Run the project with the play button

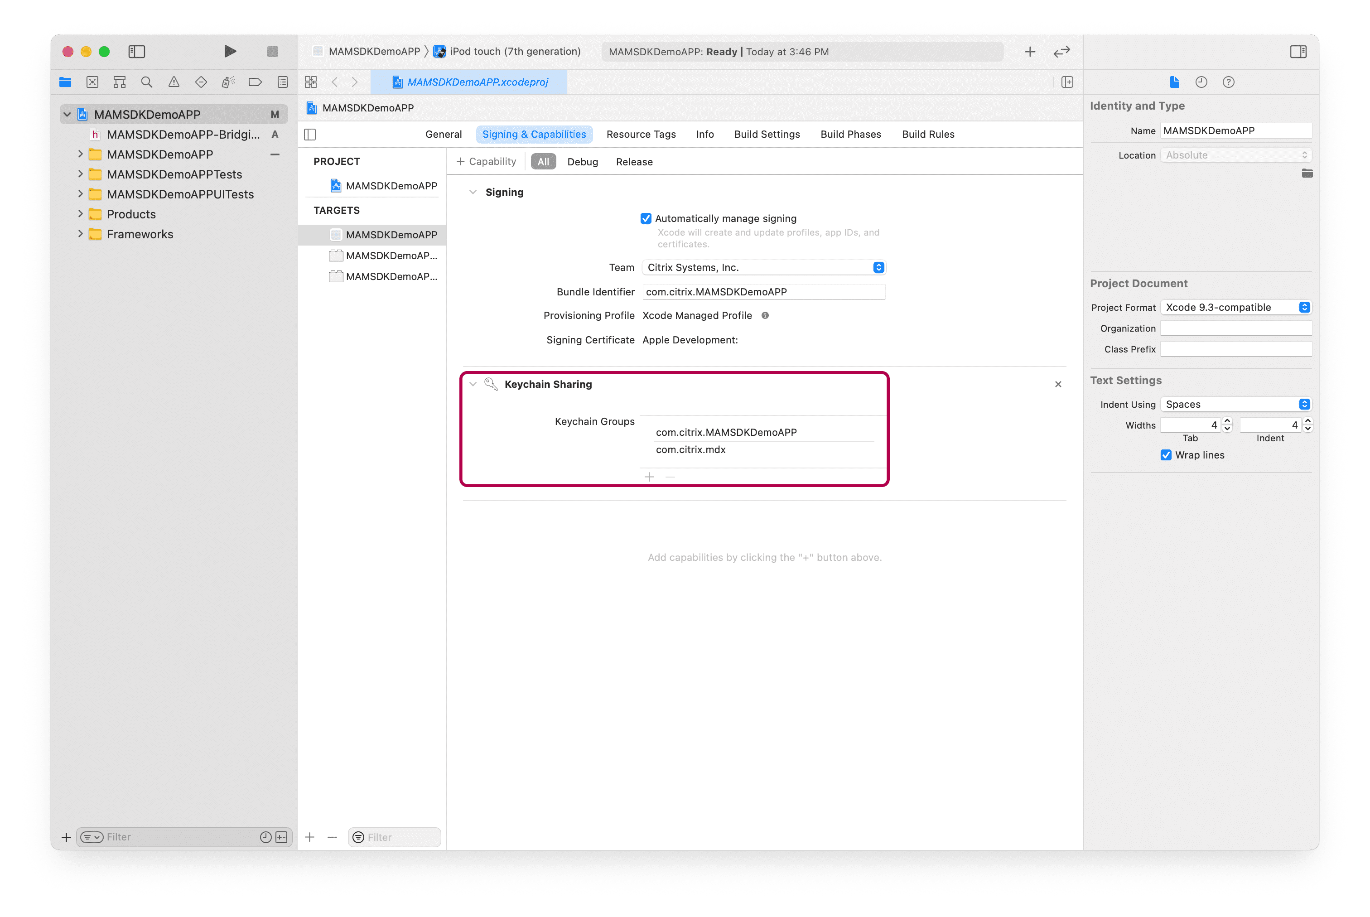(230, 52)
